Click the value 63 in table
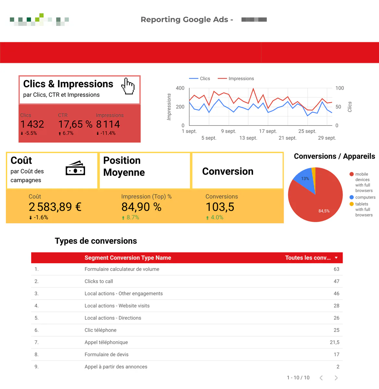The width and height of the screenshot is (379, 389). pos(336,269)
